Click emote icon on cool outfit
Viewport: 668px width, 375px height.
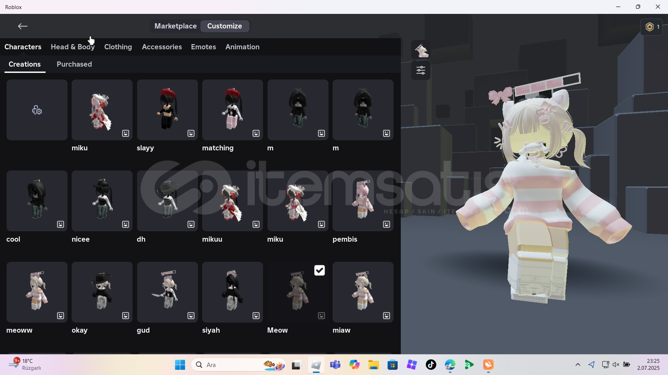61,224
